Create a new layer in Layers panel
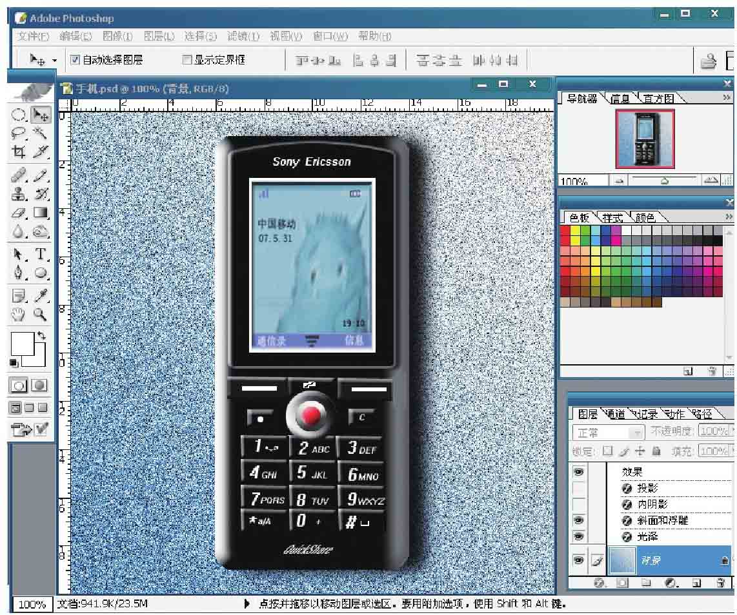737x615 pixels. 696,583
